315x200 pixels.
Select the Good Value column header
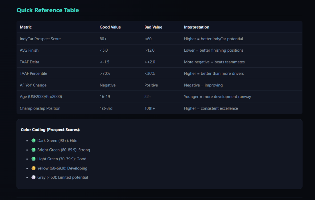pos(110,27)
